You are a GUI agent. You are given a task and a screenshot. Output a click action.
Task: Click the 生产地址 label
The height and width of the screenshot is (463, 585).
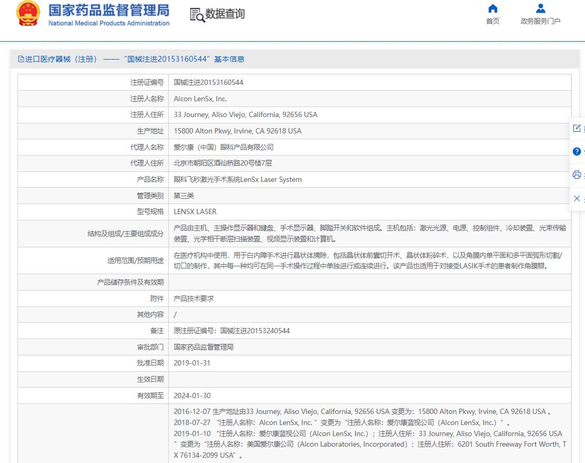click(x=150, y=131)
